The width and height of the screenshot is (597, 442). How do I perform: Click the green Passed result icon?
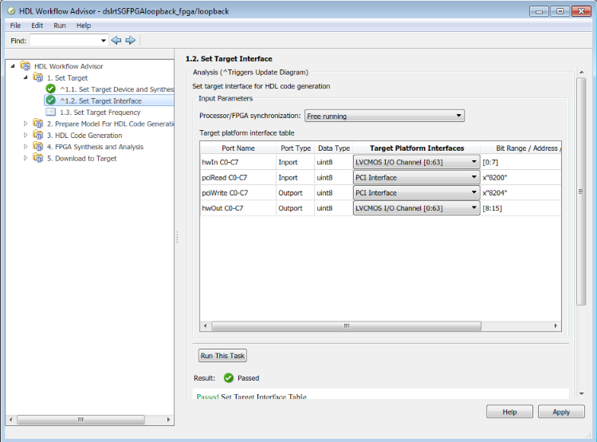(229, 377)
